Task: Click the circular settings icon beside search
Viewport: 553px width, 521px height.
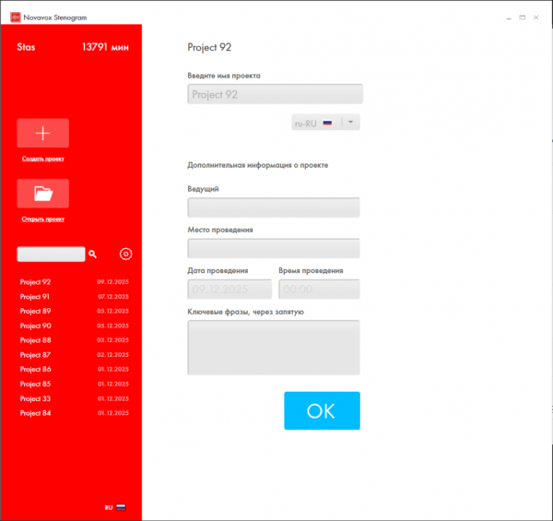Action: 126,254
